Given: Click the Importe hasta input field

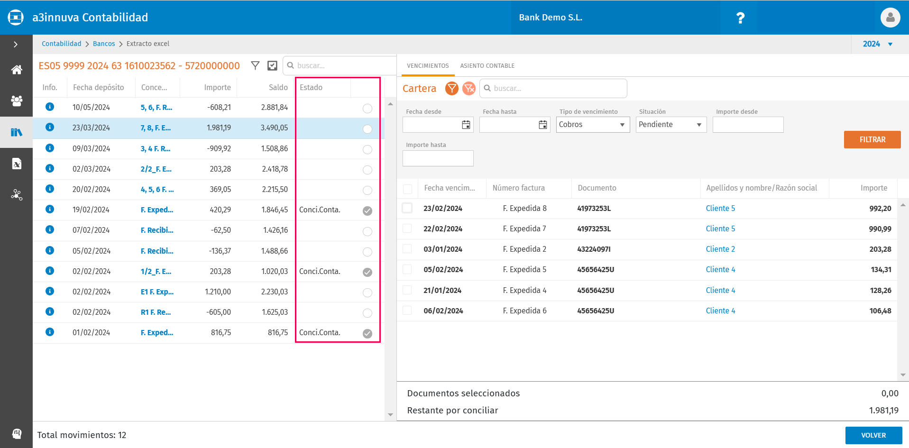Looking at the screenshot, I should (438, 158).
